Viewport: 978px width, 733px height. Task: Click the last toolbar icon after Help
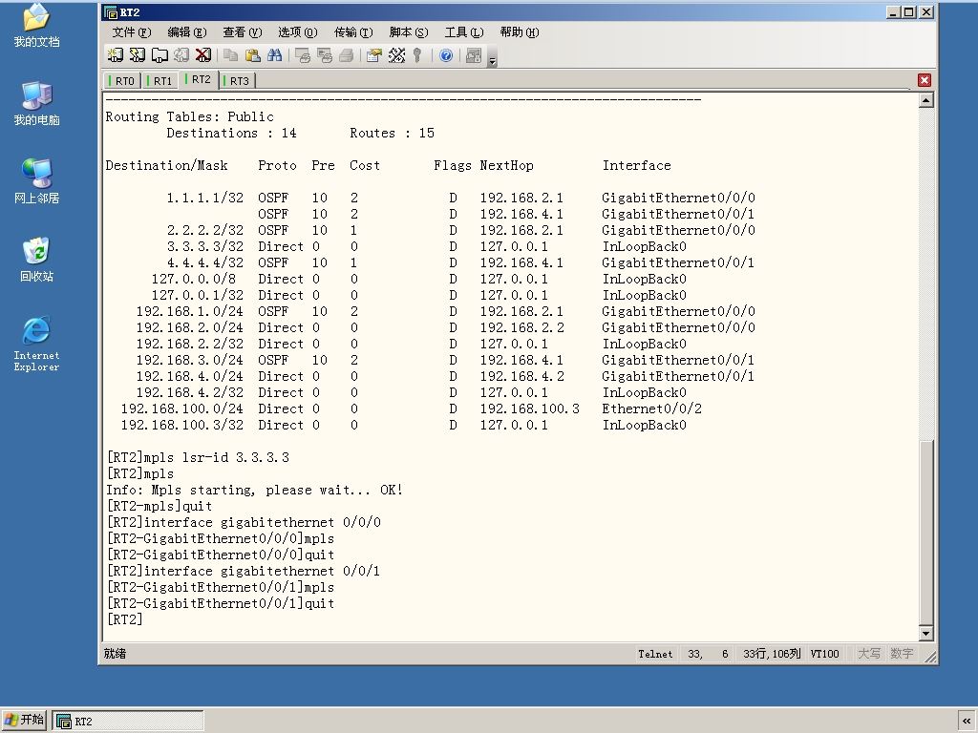(474, 55)
